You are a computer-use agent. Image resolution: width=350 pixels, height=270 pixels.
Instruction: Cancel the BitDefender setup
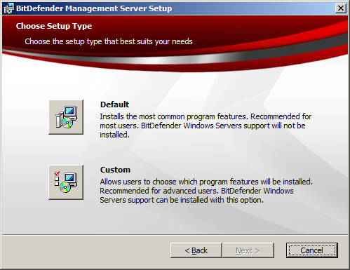click(312, 250)
